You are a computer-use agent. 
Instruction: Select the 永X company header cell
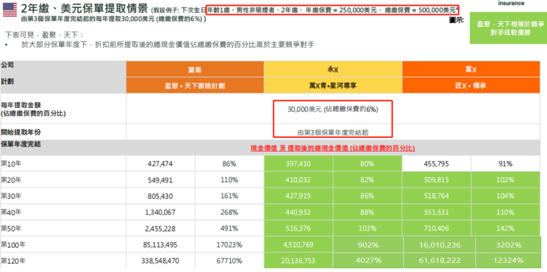point(333,69)
